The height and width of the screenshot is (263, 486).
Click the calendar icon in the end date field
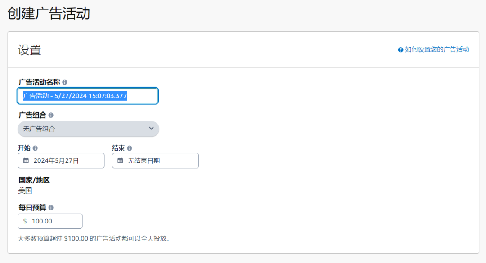click(120, 160)
